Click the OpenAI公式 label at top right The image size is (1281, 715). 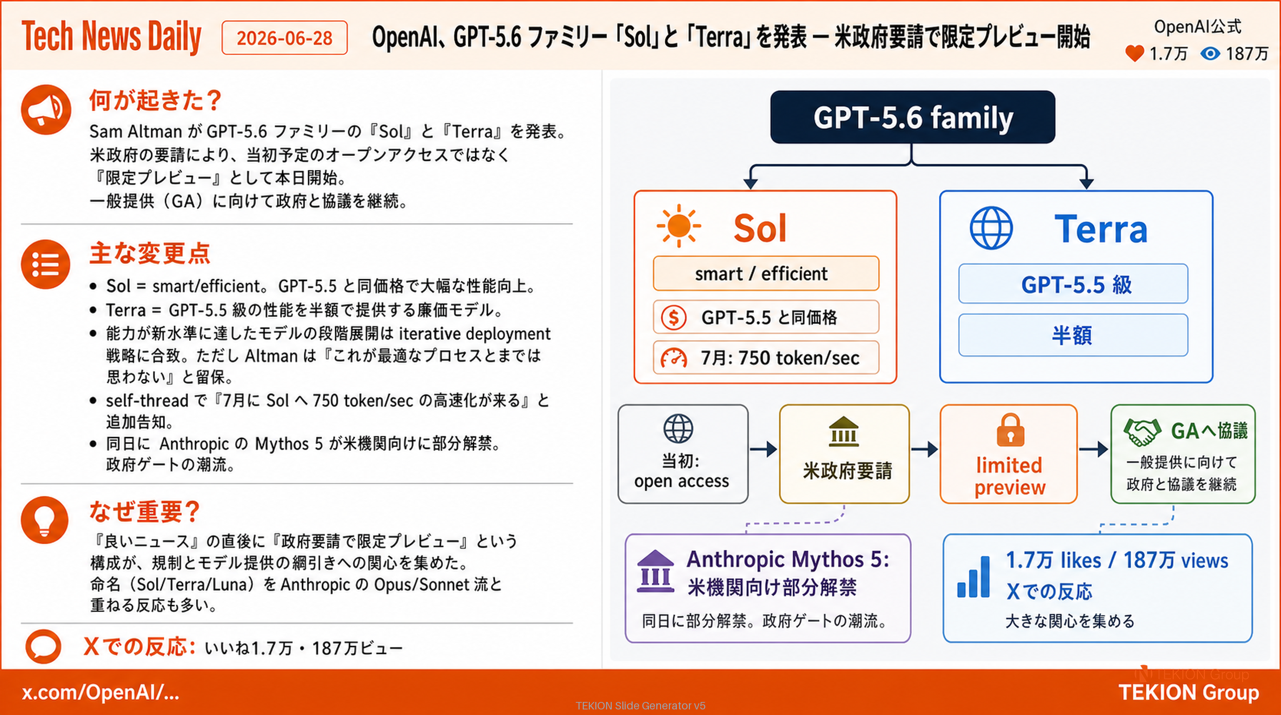click(x=1198, y=27)
